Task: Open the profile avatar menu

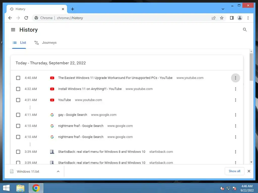Action: [x=240, y=18]
